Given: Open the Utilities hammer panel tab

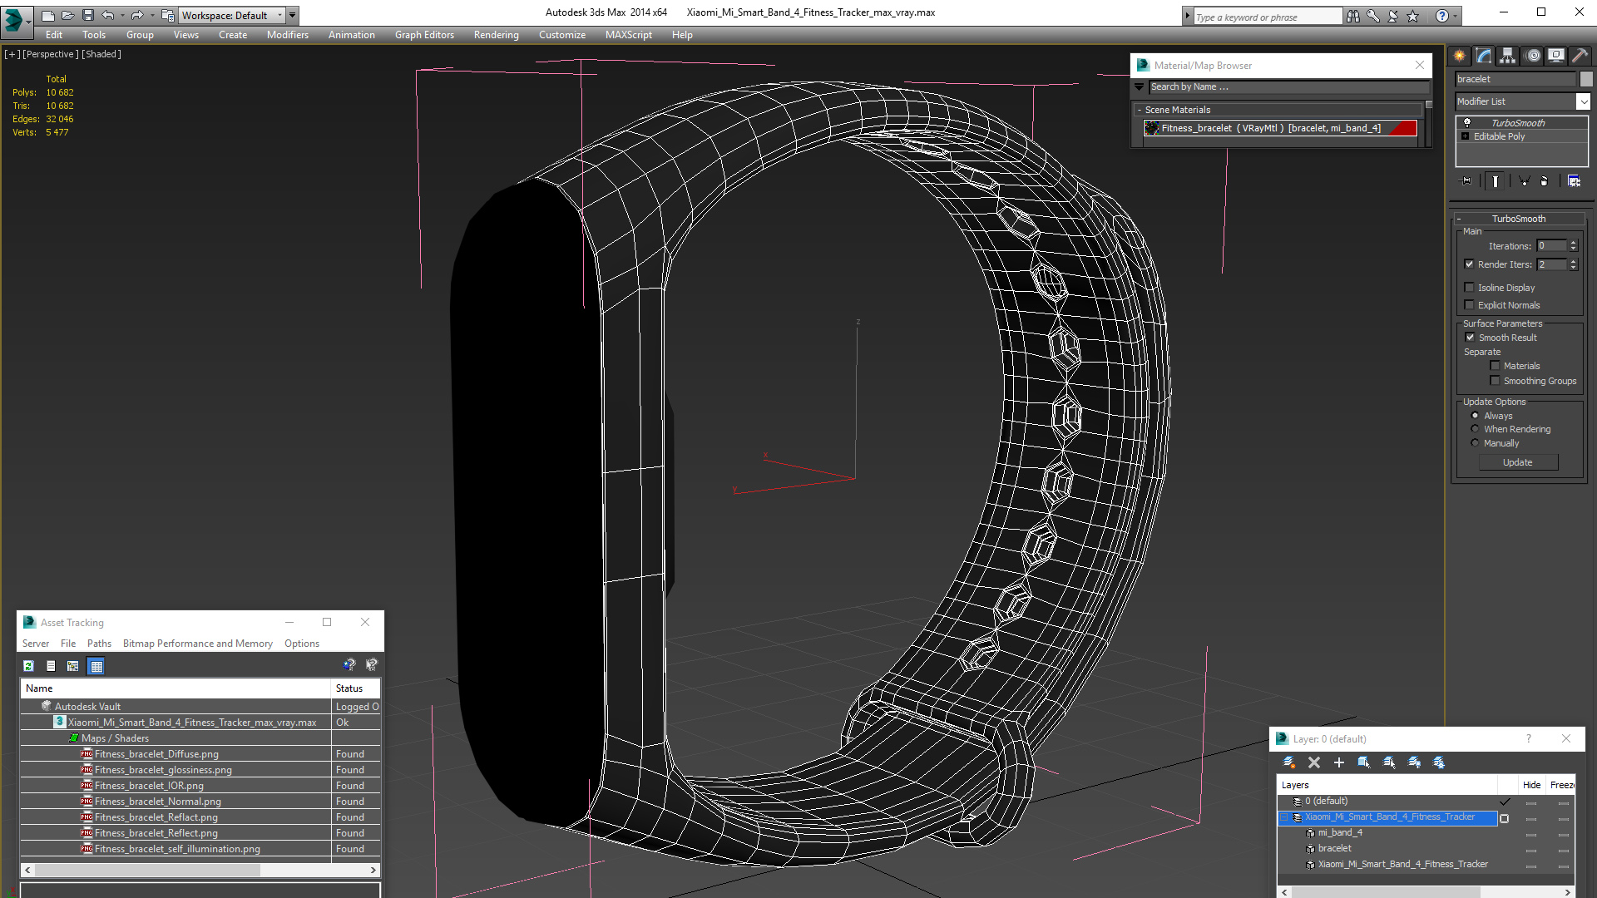Looking at the screenshot, I should [x=1580, y=56].
